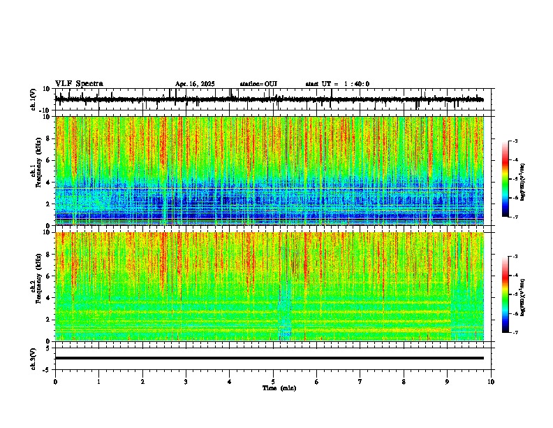Click time axis tick label "0"
This screenshot has height=428, width=553.
(55, 382)
